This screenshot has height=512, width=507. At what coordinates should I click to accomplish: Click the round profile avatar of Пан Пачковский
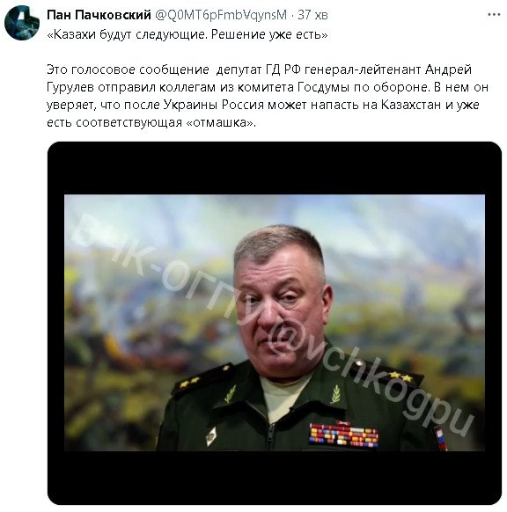22,23
